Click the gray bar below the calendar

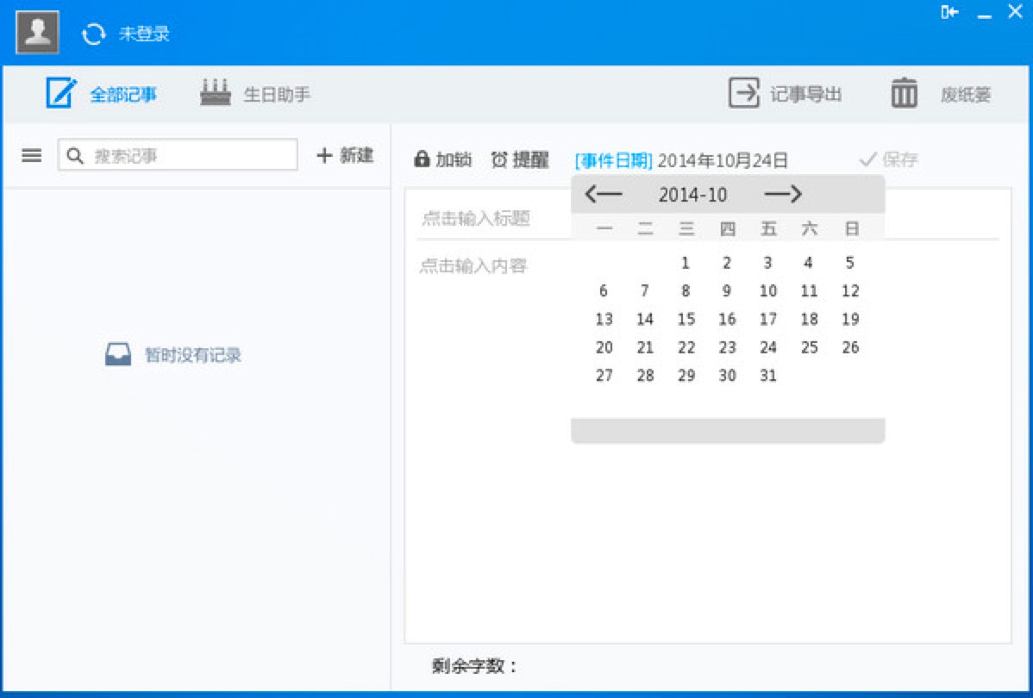click(727, 428)
